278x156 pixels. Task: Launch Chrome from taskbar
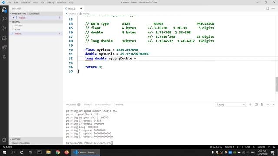point(57,152)
